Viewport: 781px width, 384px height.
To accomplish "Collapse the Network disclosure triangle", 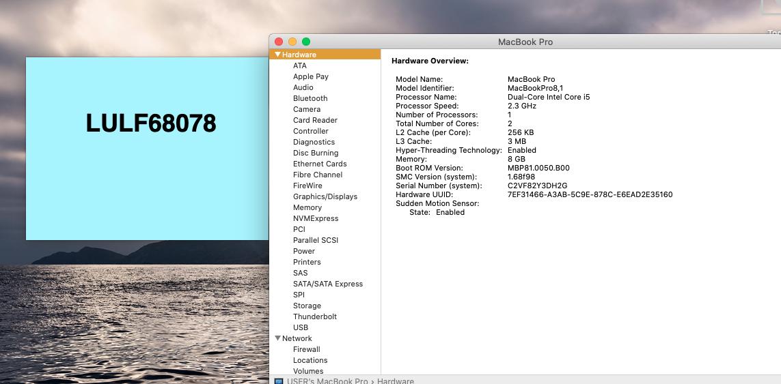I will 278,338.
